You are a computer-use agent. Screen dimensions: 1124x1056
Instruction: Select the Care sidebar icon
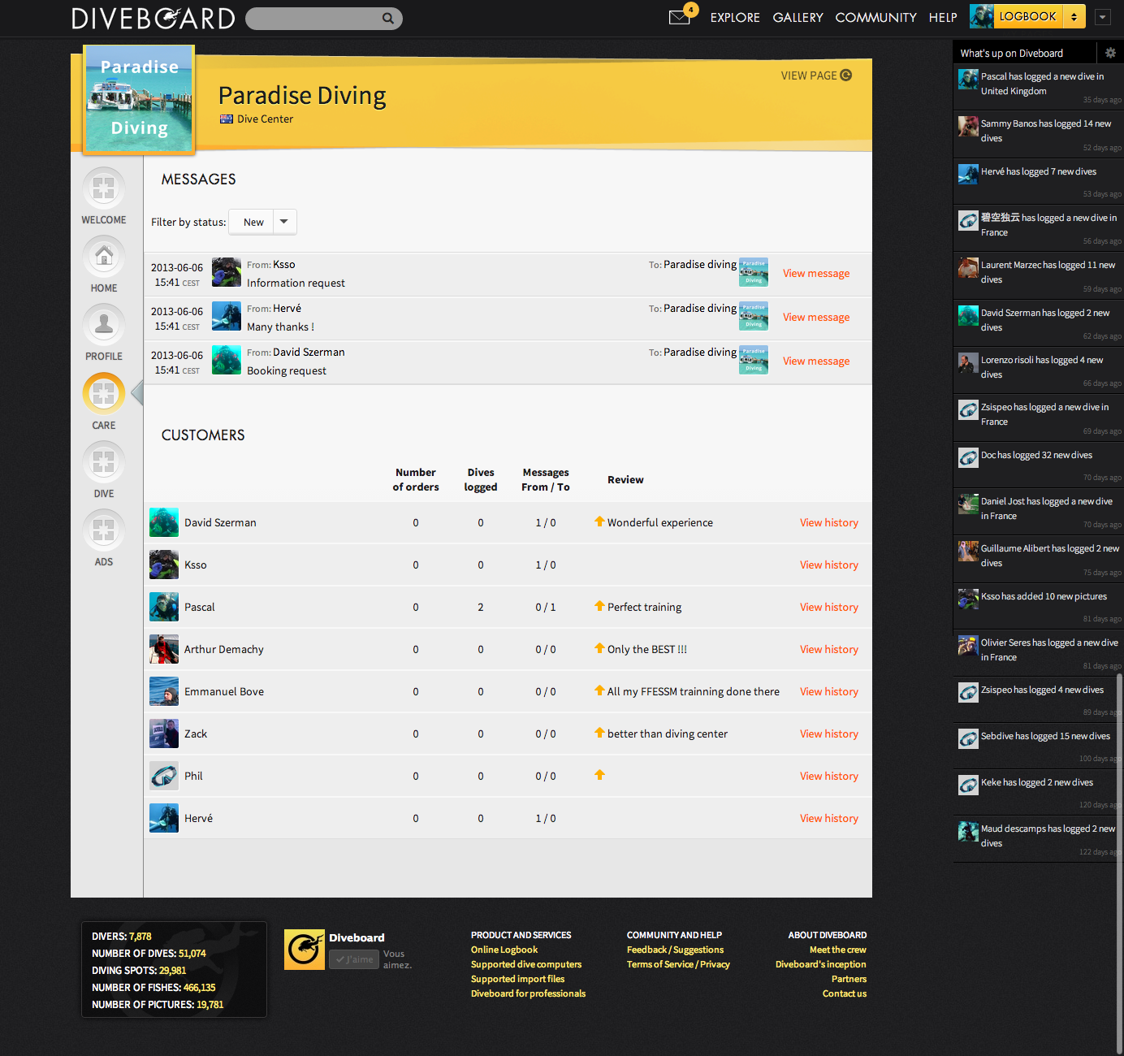pos(103,393)
